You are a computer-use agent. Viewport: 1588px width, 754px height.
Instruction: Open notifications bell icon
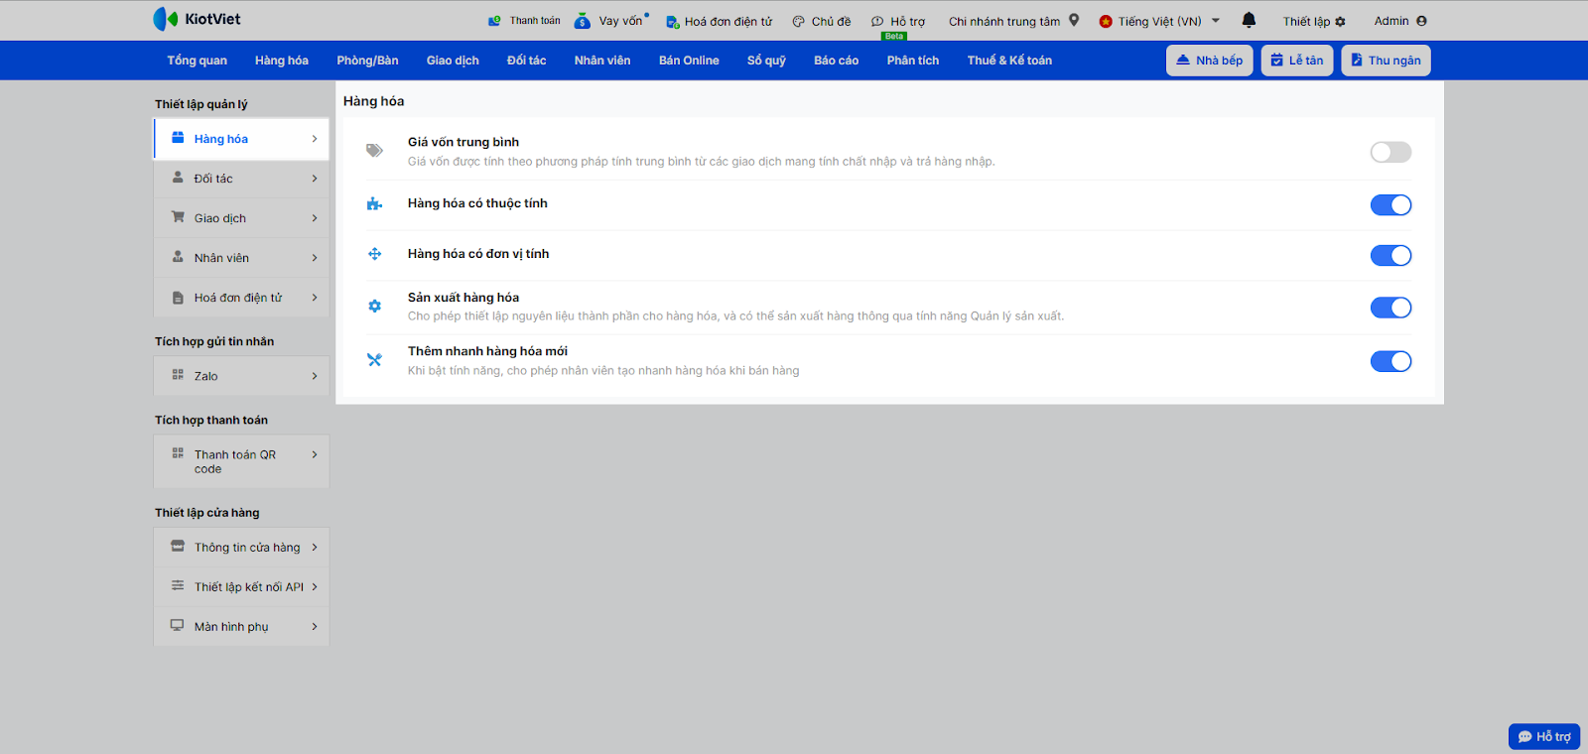pos(1249,20)
